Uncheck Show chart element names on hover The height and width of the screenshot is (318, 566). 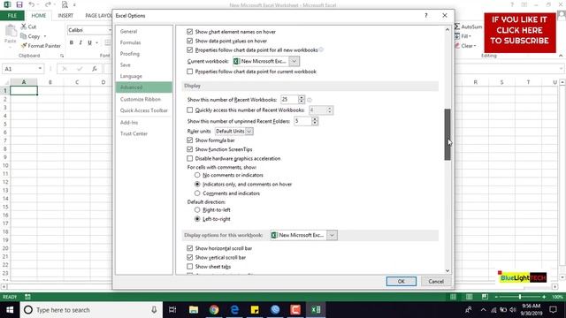[190, 32]
